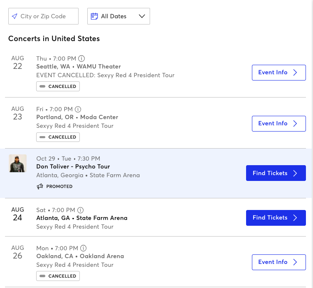Focus the City or Zip Code field
This screenshot has width=313, height=288.
(43, 16)
